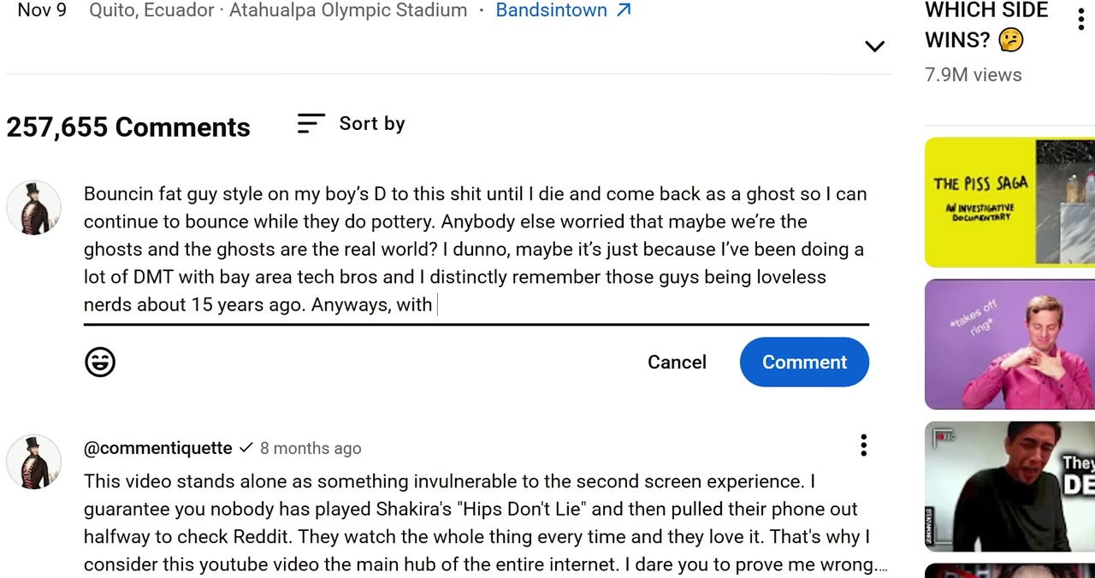Screen dimensions: 1095x578
Task: Open the WHICH SIDE WINS video menu
Action: 1080,18
